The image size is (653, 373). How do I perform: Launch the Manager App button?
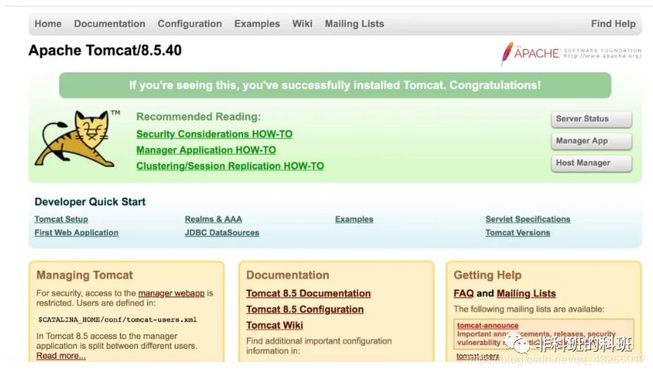591,141
